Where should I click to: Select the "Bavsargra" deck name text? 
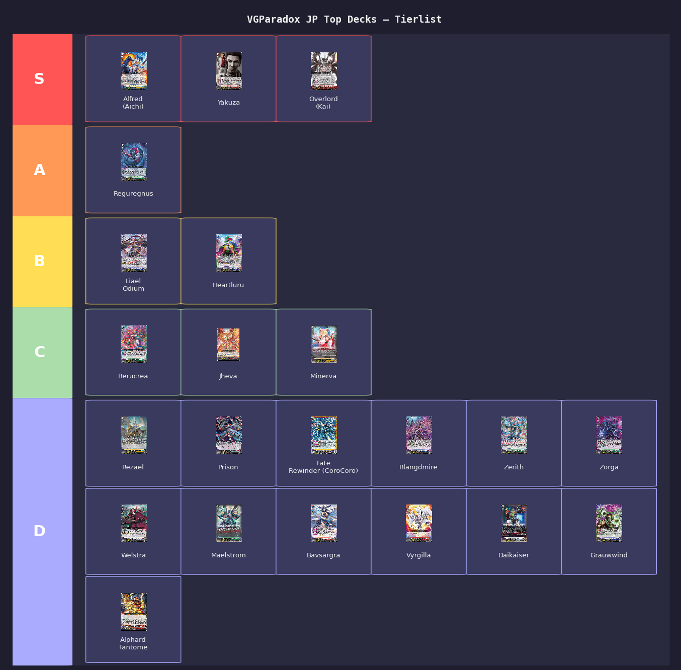(x=323, y=555)
